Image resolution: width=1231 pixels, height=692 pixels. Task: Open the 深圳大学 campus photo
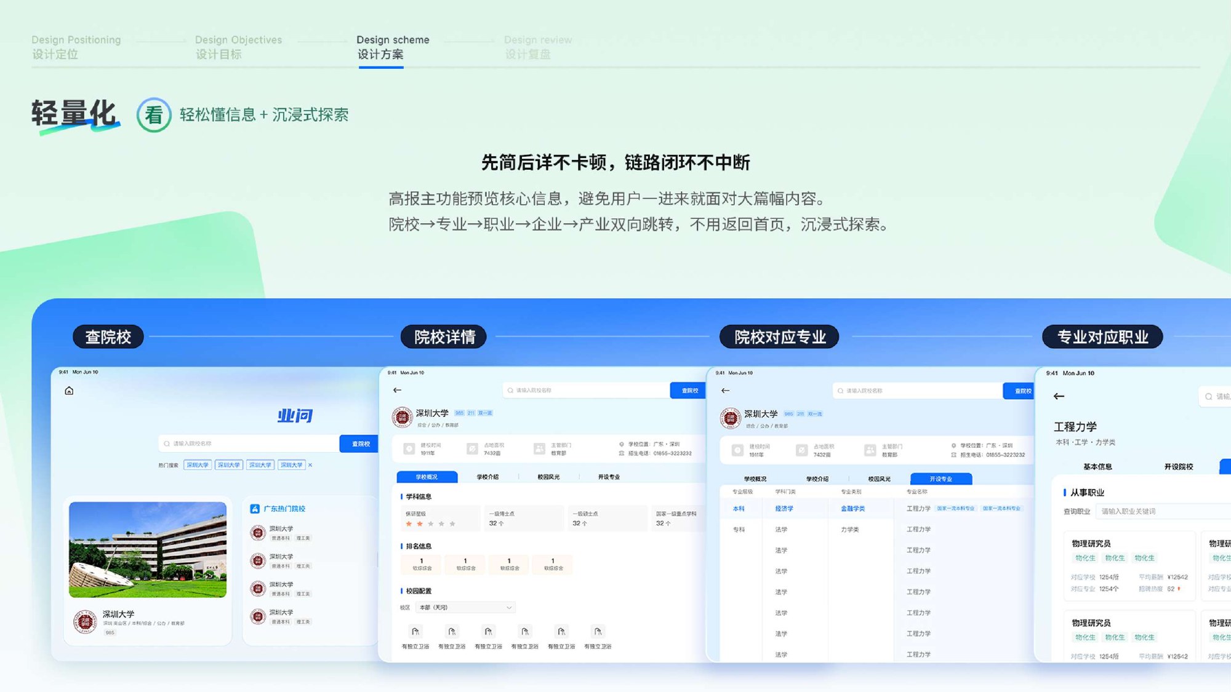point(148,550)
